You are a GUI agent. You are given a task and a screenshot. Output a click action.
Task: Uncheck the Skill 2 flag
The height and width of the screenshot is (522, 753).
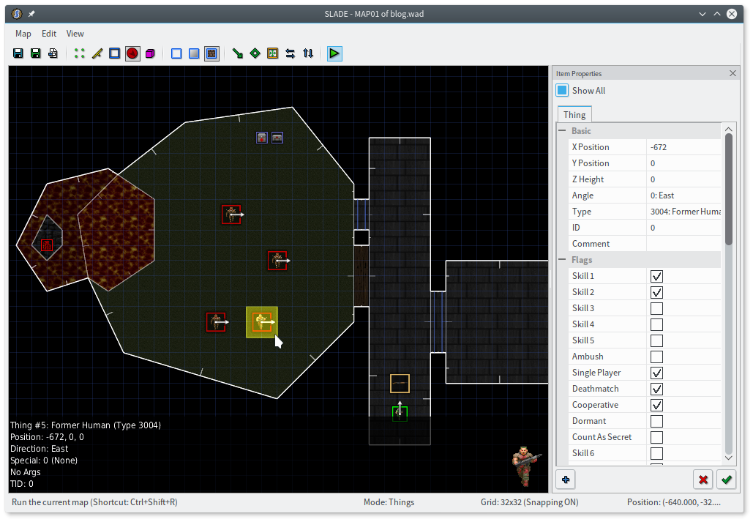pyautogui.click(x=656, y=292)
